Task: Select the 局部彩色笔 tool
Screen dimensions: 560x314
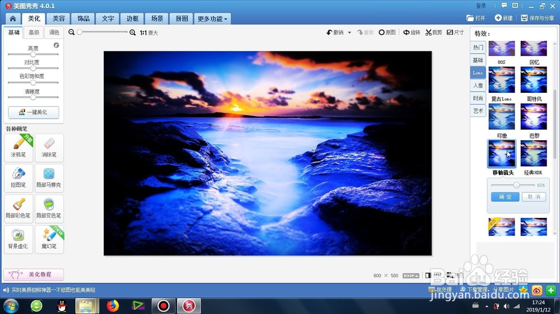Action: pos(18,208)
